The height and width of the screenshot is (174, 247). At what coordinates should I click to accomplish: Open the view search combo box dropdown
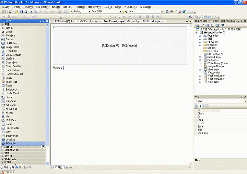pyautogui.click(x=162, y=12)
